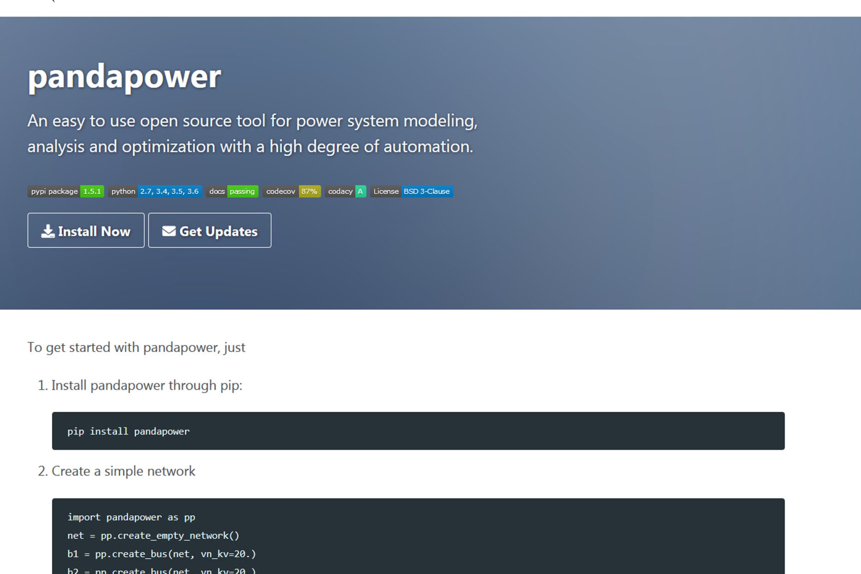861x574 pixels.
Task: Click 'Install pandapower through pip:' step text
Action: 147,385
